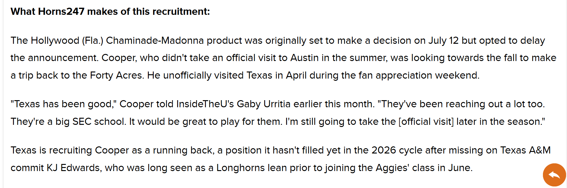The width and height of the screenshot is (567, 188).
Task: Click the word "Horns247" in the bold heading
Action: [61, 11]
